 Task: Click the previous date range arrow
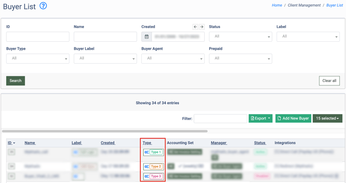[195, 27]
